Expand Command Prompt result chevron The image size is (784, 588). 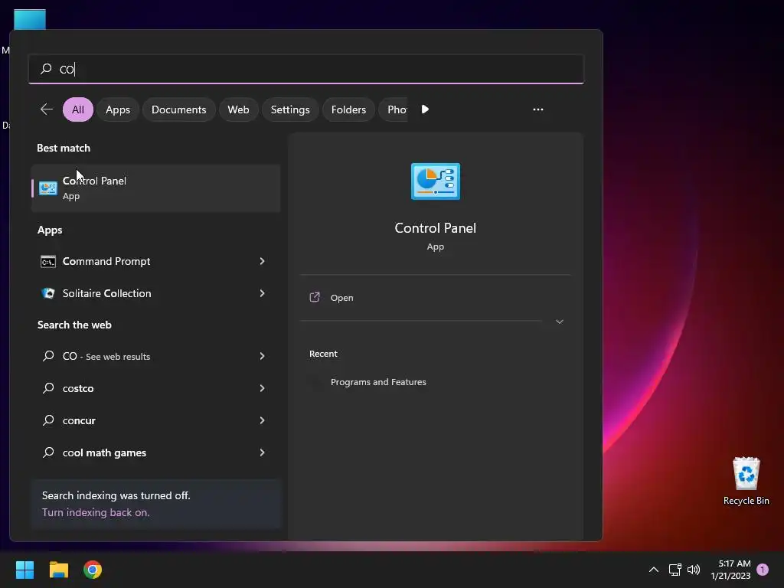(x=262, y=261)
